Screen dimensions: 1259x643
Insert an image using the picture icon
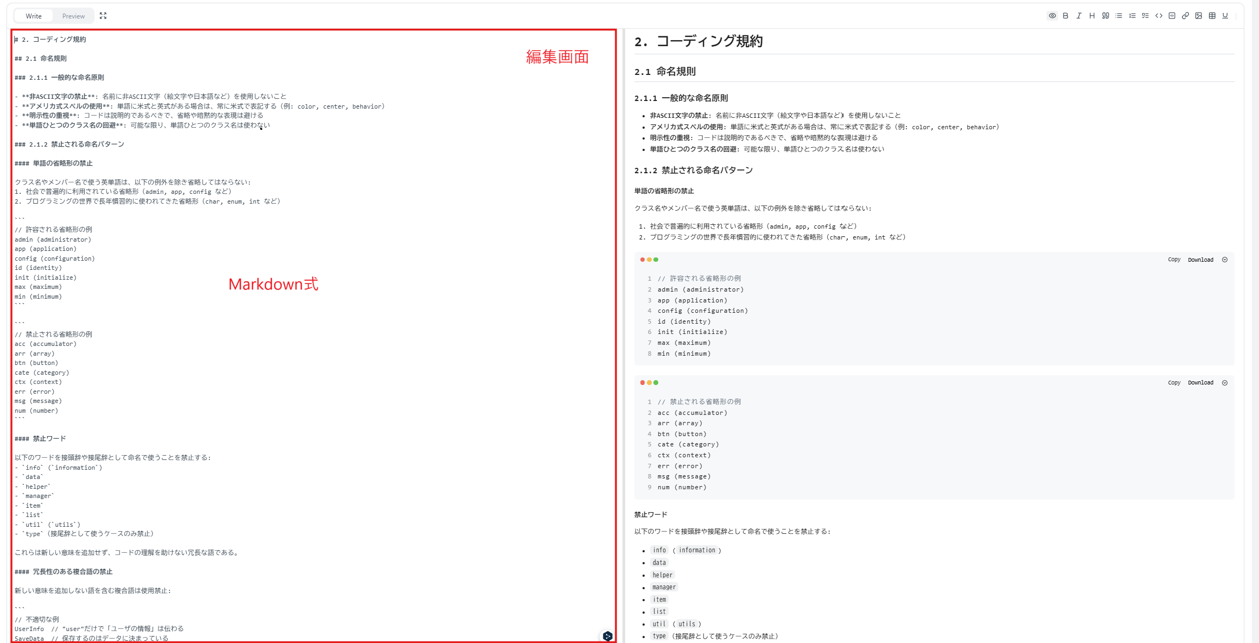(1199, 16)
